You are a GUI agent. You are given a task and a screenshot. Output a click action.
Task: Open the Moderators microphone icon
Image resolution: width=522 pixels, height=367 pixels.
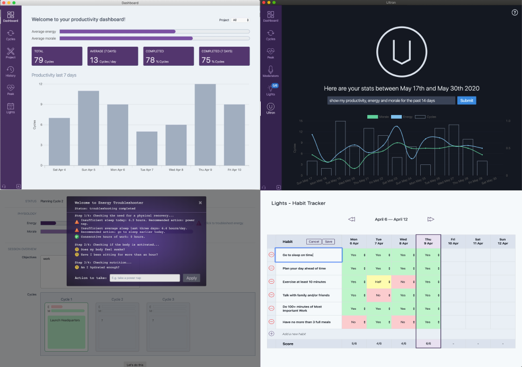[x=271, y=71]
